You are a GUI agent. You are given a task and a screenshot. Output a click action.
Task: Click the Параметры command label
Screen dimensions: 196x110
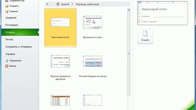click(15, 61)
